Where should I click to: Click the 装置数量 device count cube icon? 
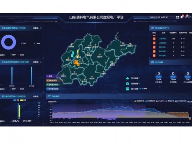tap(127, 83)
